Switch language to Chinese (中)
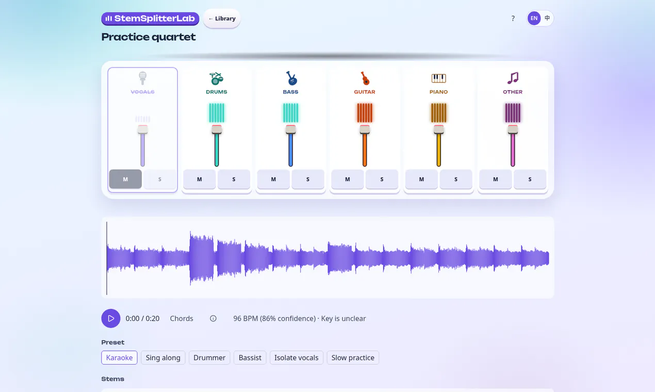Screen dimensions: 655x392 click(547, 19)
